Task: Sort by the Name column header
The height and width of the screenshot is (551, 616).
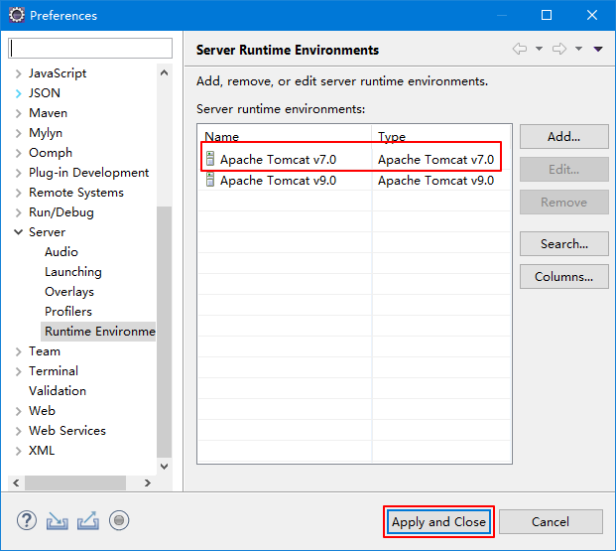Action: point(285,136)
